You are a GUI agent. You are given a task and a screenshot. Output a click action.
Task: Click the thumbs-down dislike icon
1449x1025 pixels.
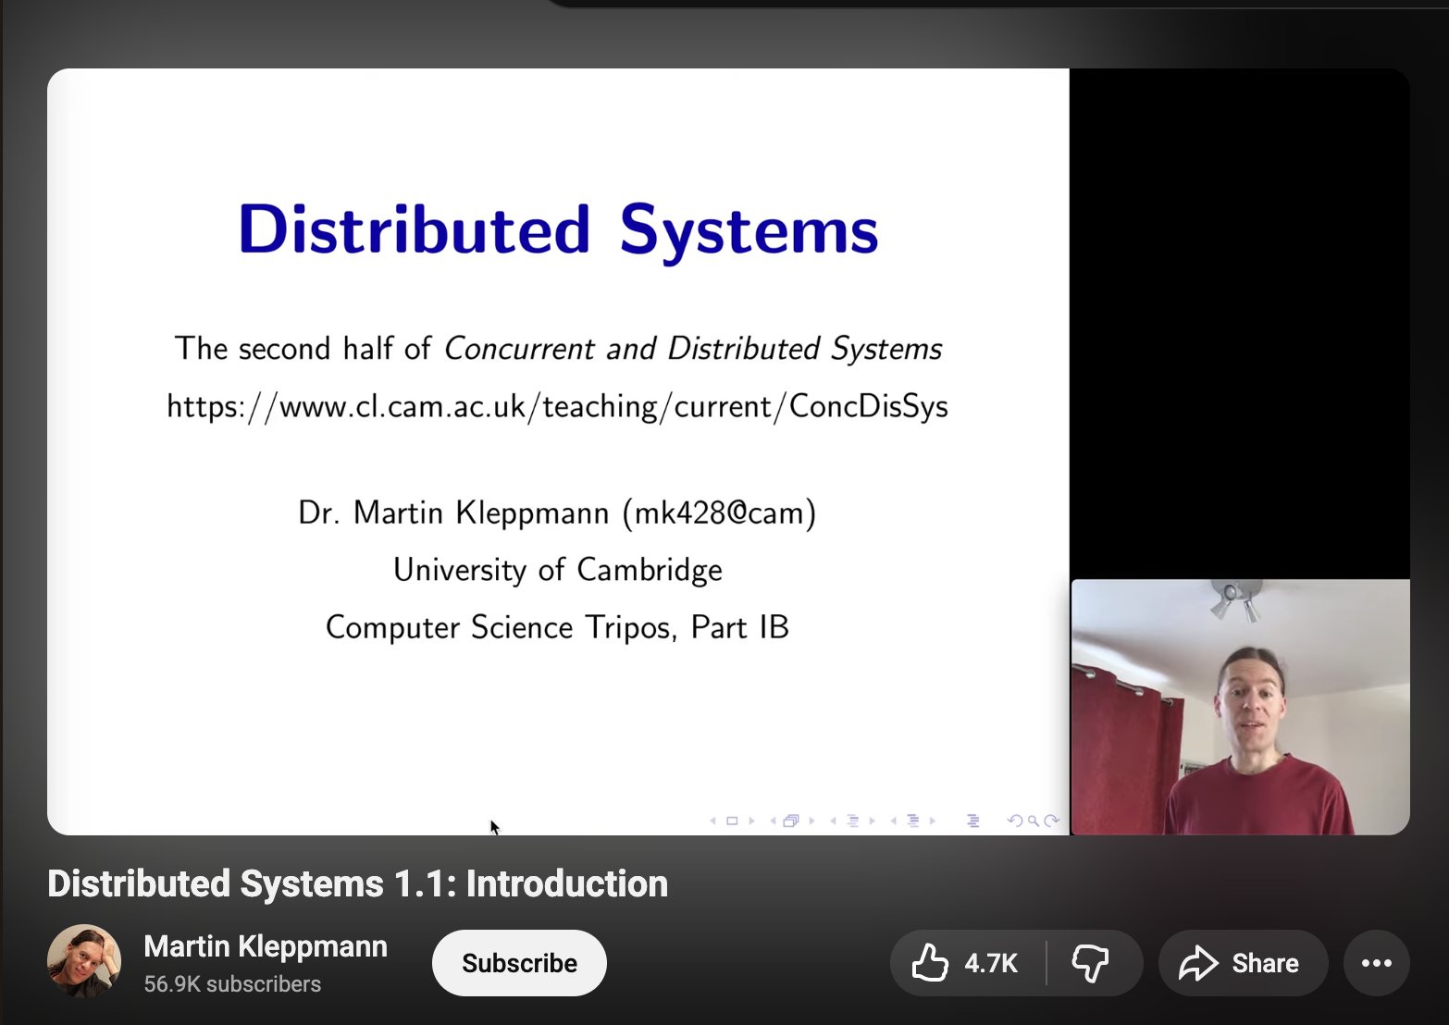click(x=1090, y=963)
